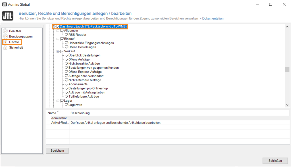
Task: Toggle Unbezahlte Eingangsrechnungen checkbox
Action: (66, 43)
